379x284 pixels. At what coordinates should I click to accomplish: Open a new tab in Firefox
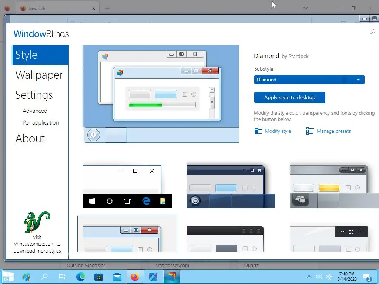[107, 8]
